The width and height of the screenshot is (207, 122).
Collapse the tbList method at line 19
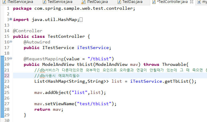pos(11,58)
